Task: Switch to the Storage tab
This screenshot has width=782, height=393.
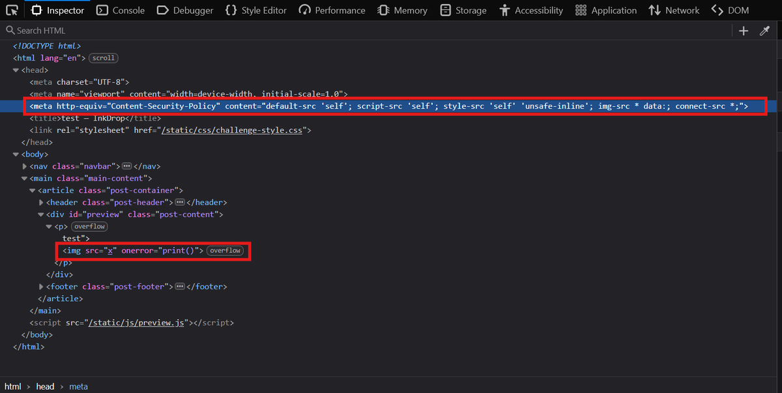Action: pos(463,10)
